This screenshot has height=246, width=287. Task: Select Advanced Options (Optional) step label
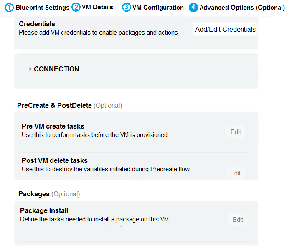pyautogui.click(x=242, y=8)
